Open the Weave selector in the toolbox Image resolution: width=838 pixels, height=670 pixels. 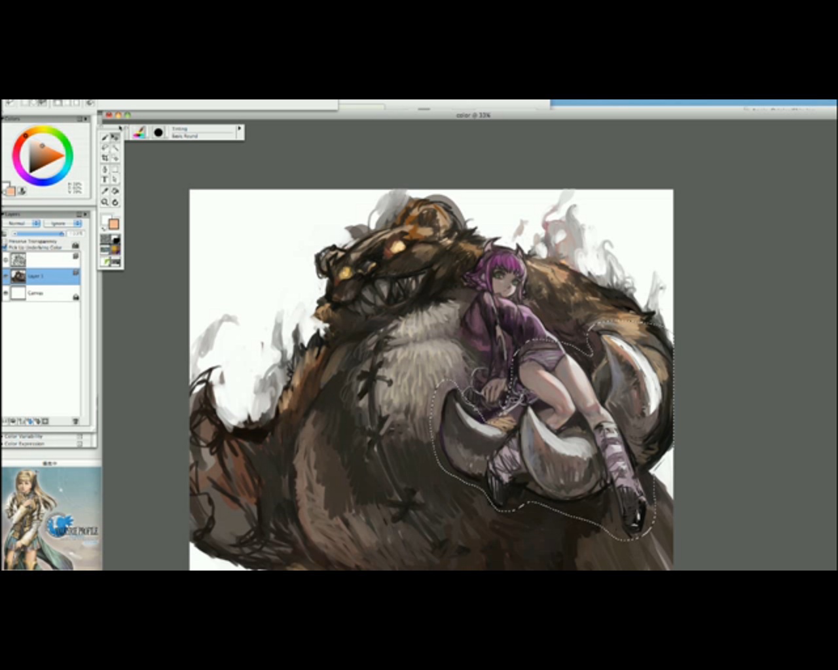tap(116, 250)
